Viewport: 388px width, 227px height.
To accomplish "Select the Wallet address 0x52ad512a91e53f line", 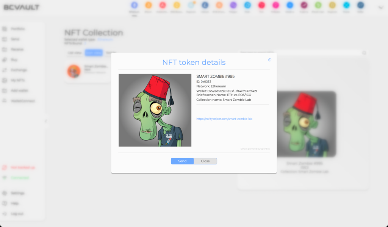I will (227, 91).
